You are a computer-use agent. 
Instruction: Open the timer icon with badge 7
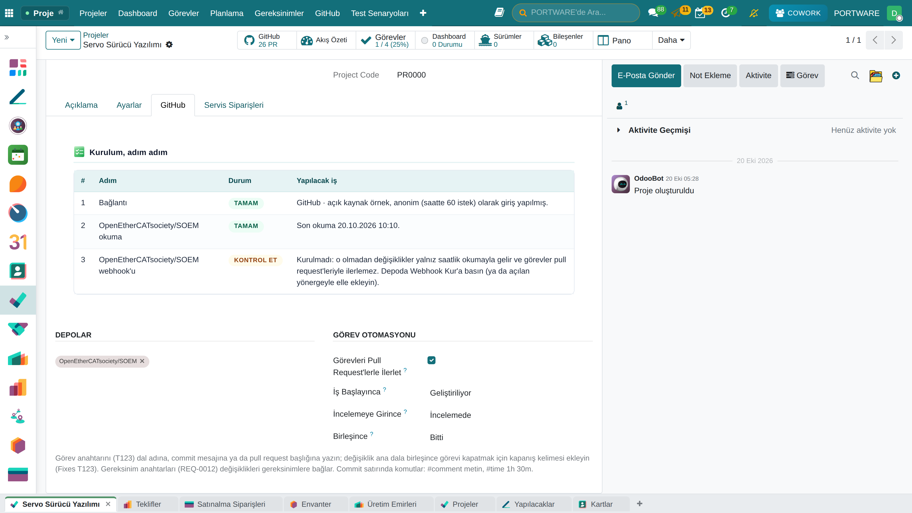(726, 13)
